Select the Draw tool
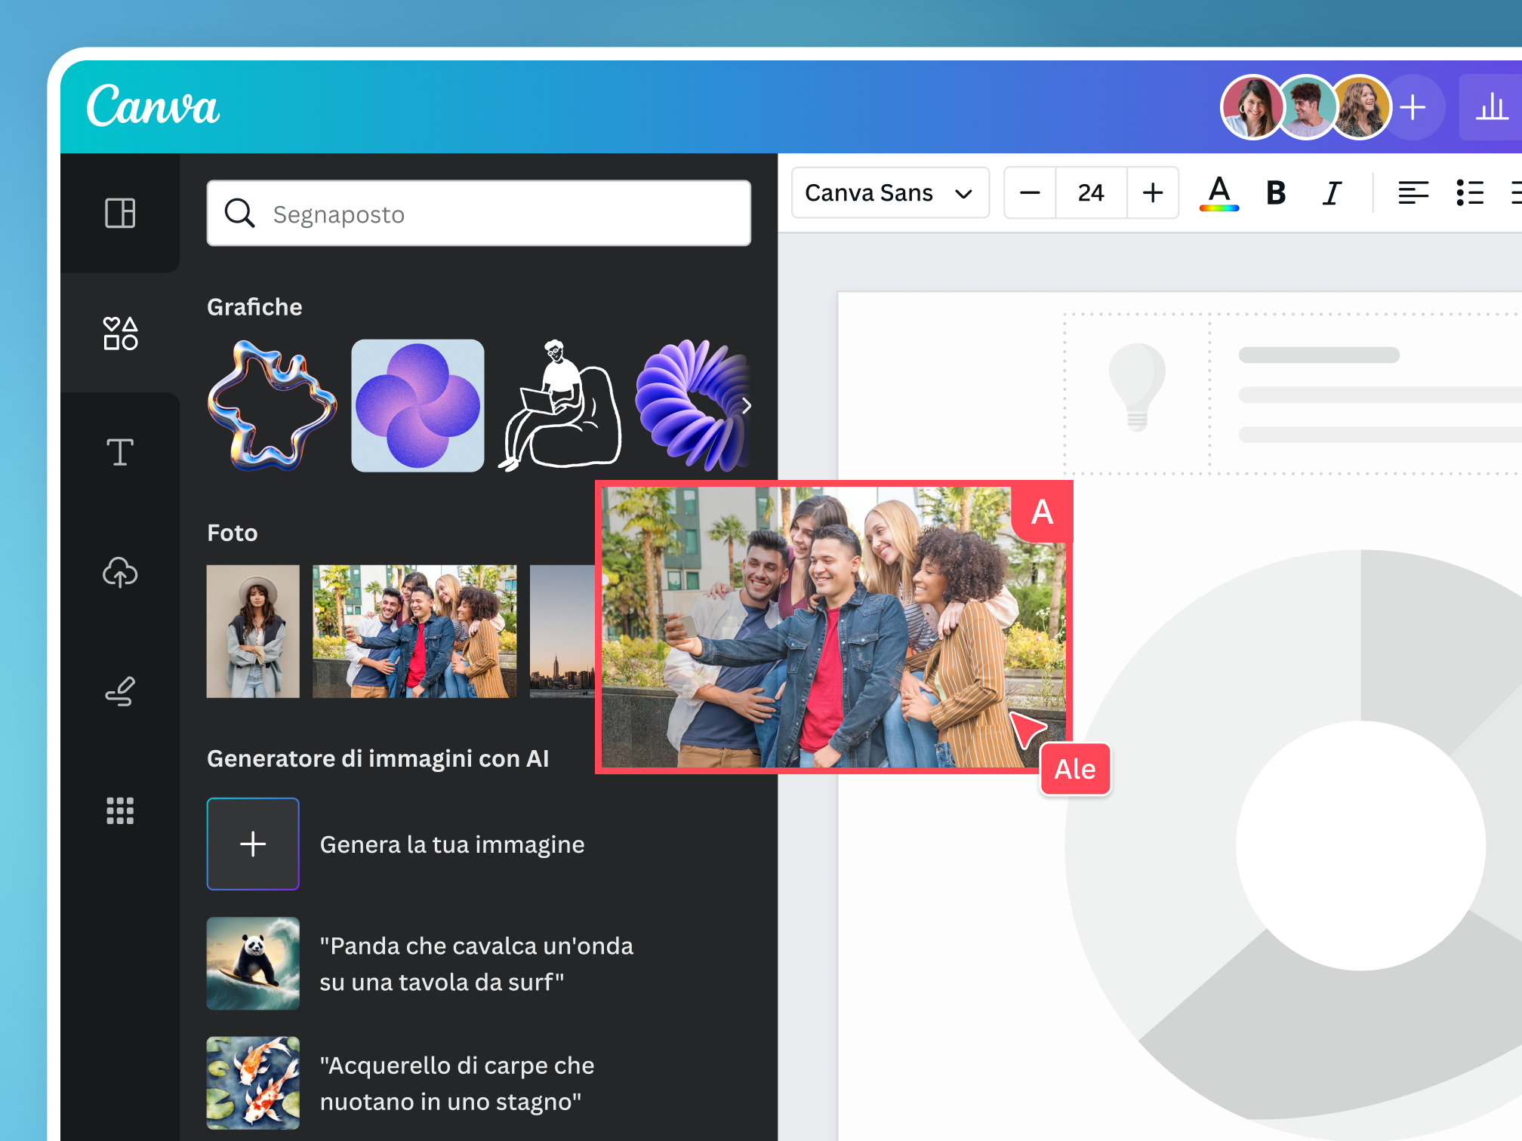 [x=119, y=690]
